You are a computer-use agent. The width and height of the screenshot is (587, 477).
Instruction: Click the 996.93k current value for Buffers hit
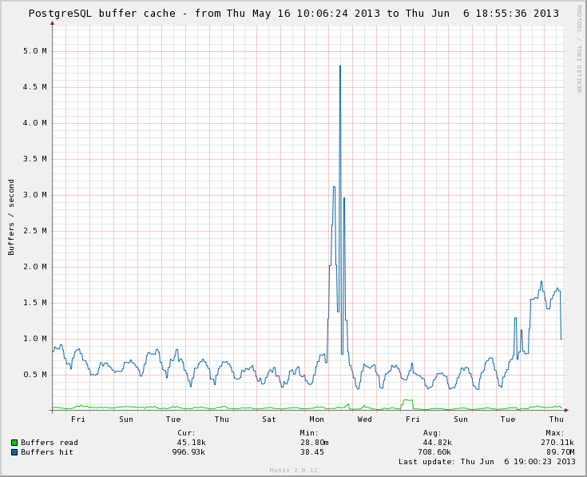(188, 451)
